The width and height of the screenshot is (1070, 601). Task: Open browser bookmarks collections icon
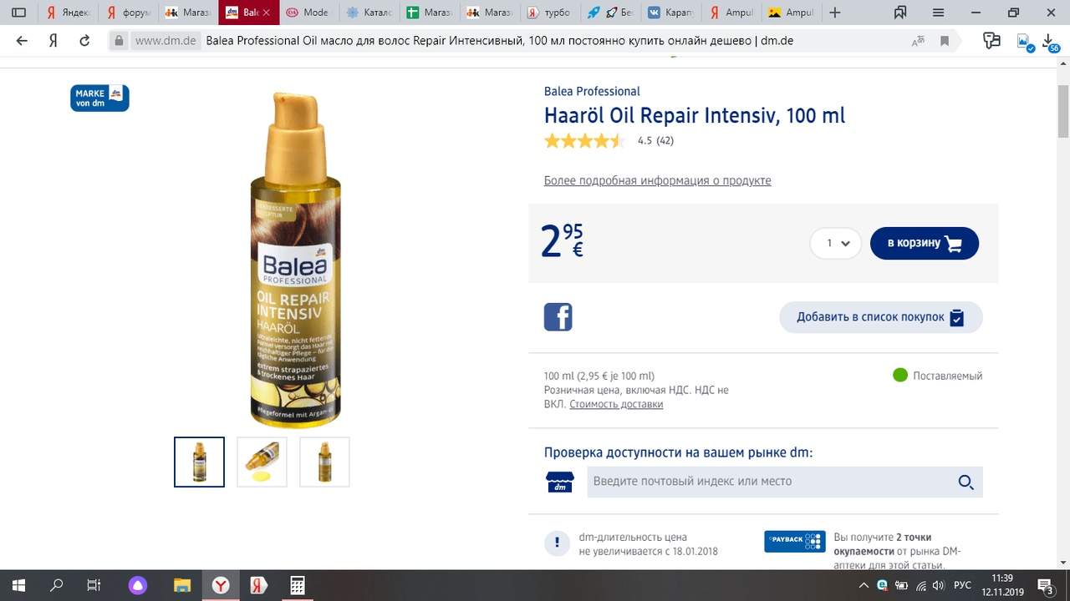click(900, 13)
